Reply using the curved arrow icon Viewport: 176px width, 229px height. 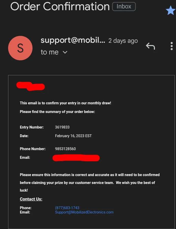click(151, 46)
